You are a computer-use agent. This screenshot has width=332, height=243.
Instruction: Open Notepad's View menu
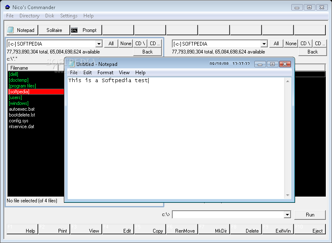coord(124,73)
